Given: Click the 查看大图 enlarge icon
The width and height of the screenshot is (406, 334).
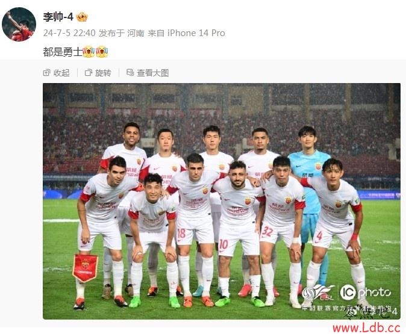Looking at the screenshot, I should 130,72.
